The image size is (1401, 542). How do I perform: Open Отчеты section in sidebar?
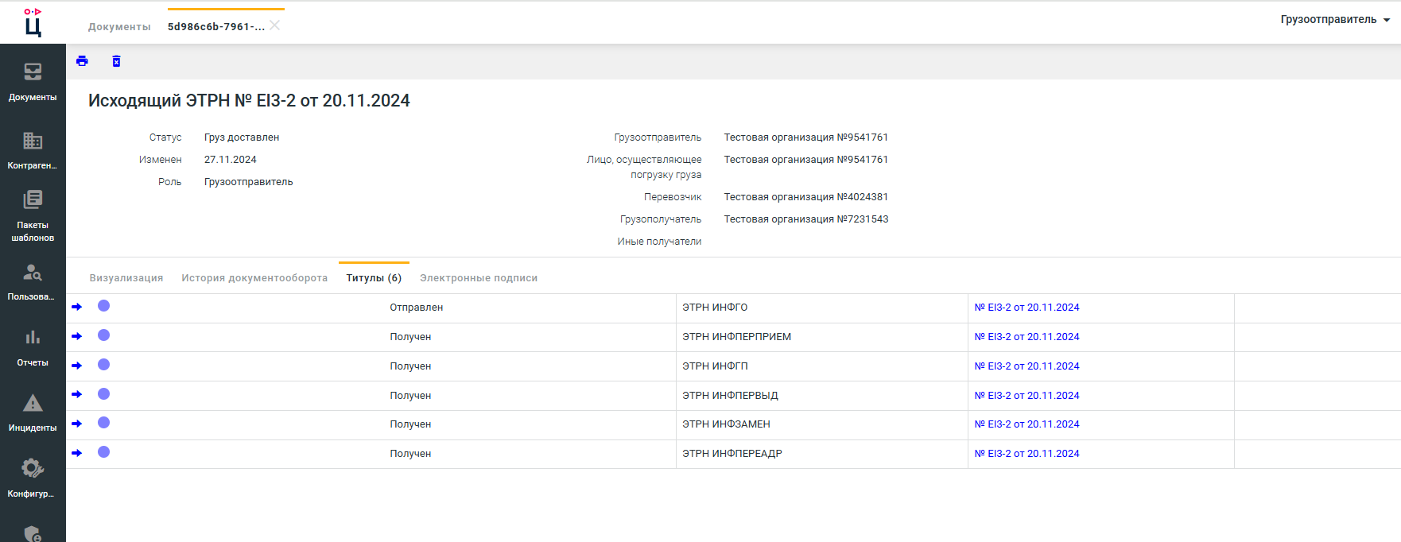[33, 347]
